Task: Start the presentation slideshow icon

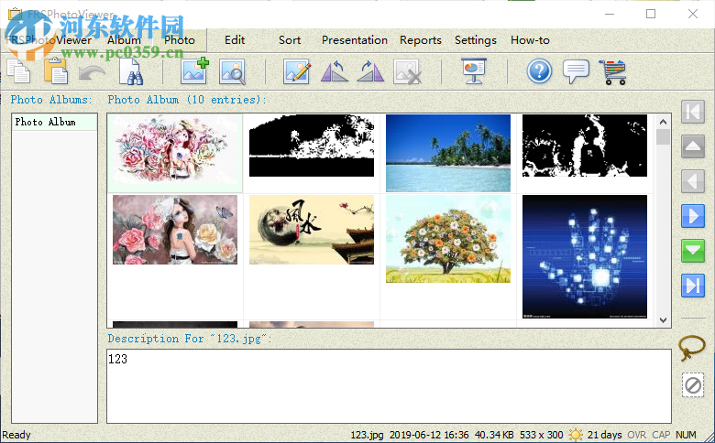Action: [474, 71]
